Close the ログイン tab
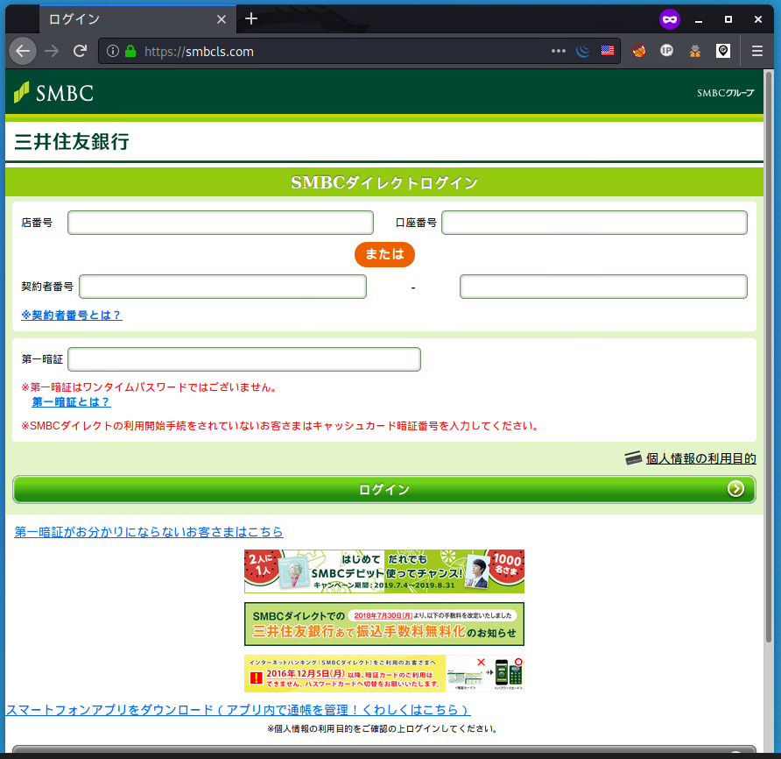 222,19
